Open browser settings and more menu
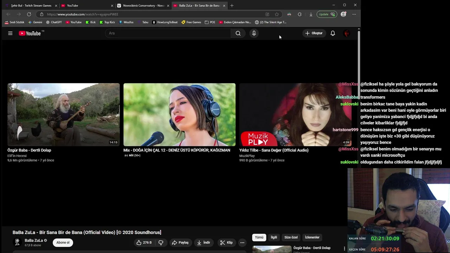450x253 pixels. click(354, 14)
